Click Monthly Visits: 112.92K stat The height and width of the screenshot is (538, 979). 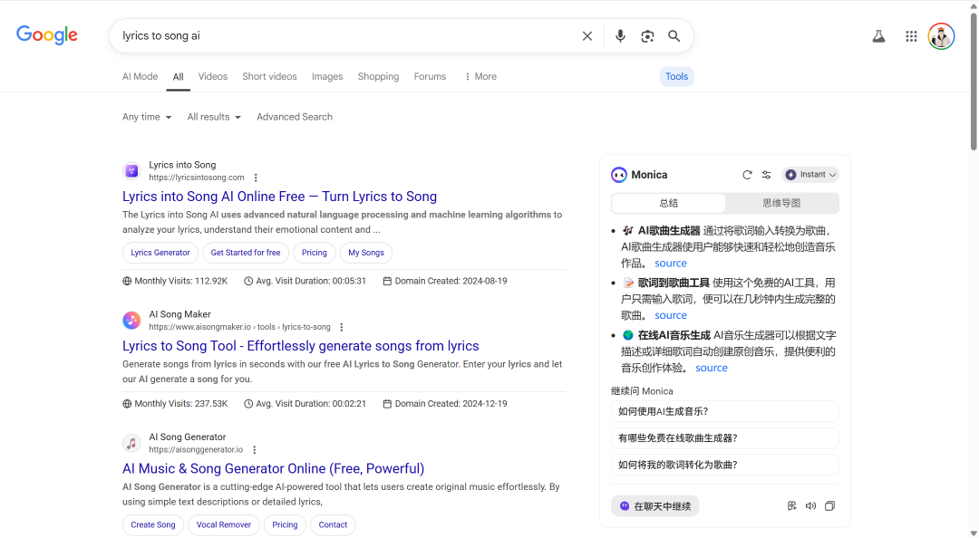(x=175, y=281)
